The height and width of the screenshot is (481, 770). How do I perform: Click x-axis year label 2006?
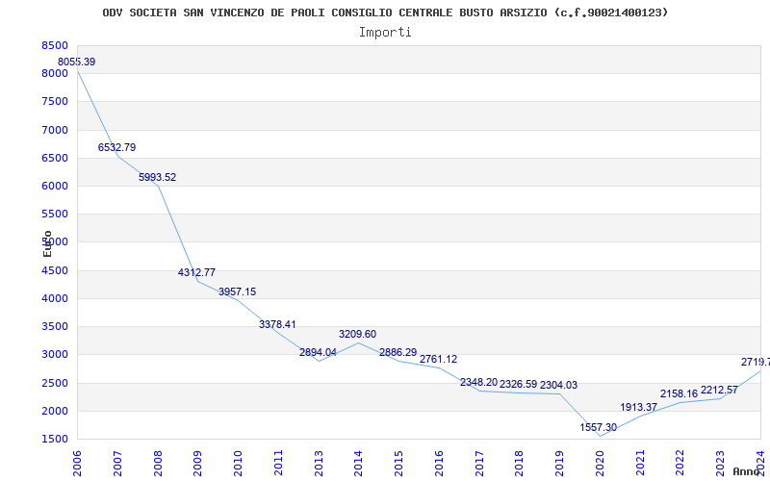[x=77, y=464]
